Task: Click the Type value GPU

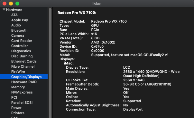Action: (x=95, y=25)
